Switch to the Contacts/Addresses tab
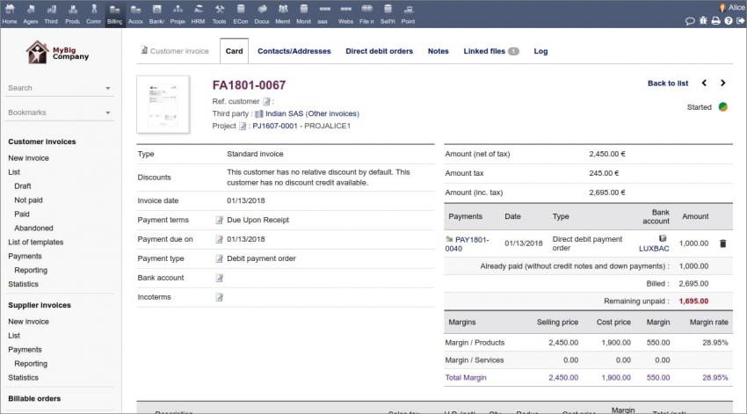Screen dimensions: 747x414 coord(294,51)
